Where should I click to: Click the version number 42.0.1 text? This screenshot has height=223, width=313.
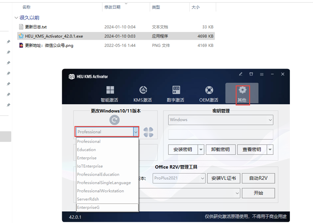(75, 217)
